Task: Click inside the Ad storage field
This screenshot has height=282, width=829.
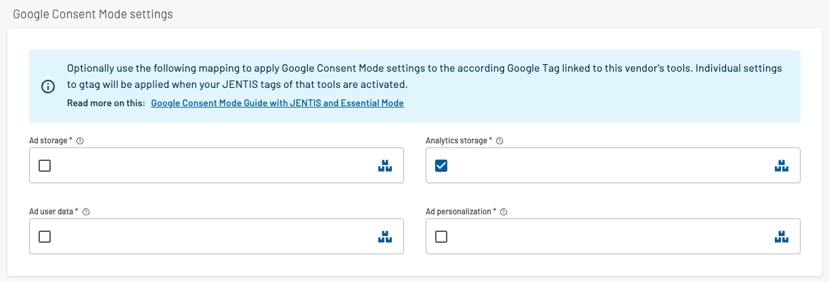Action: pos(217,166)
